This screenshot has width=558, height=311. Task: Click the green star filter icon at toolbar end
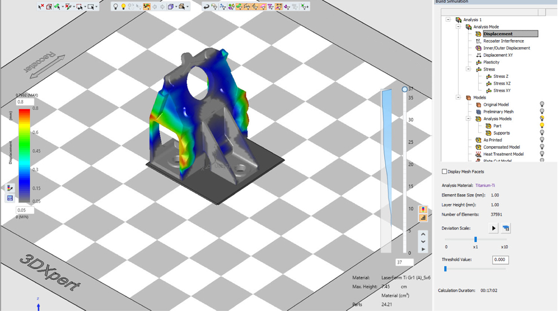pos(304,7)
